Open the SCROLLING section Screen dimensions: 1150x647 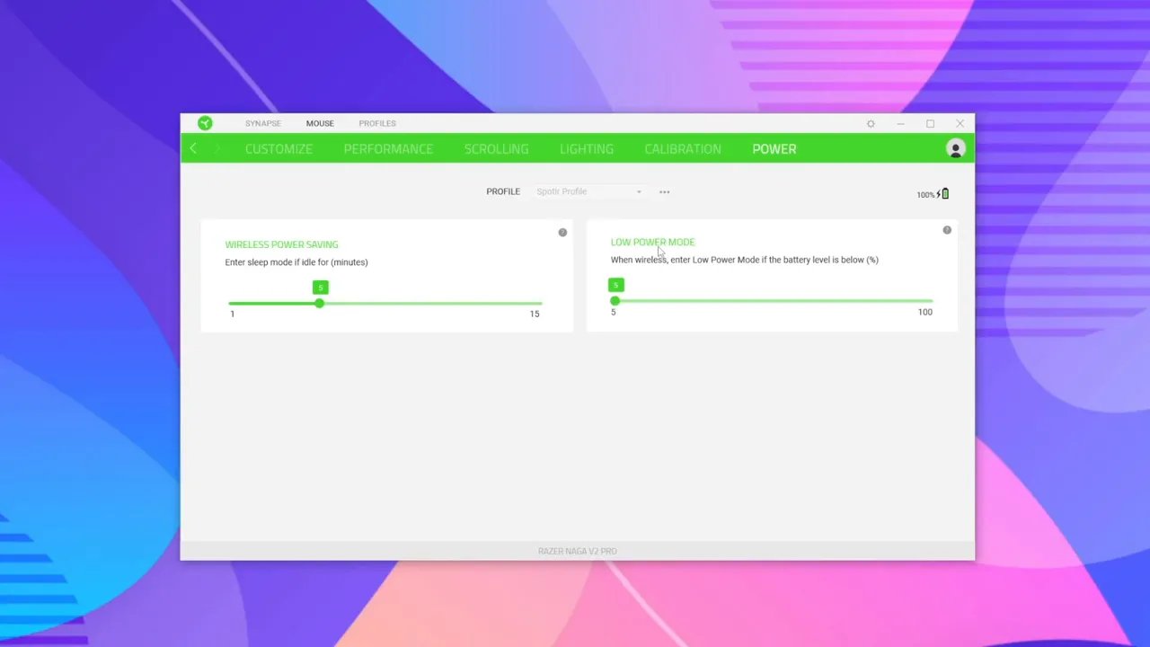(x=496, y=149)
